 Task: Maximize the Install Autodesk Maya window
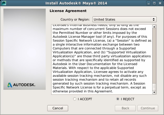tap(154, 3)
